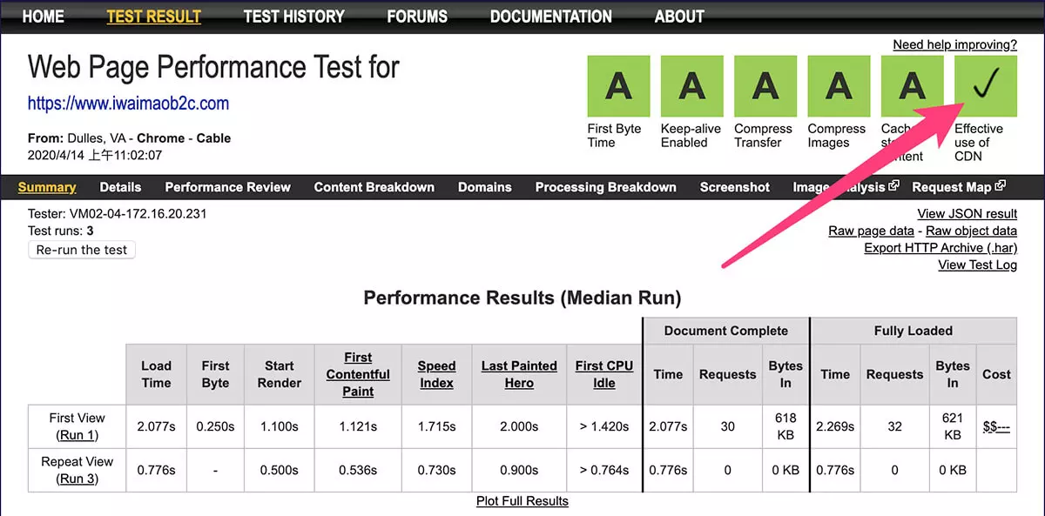Click the Re-run the test button
Screen dimensions: 1045x516
[81, 250]
